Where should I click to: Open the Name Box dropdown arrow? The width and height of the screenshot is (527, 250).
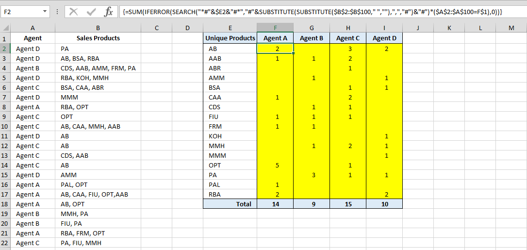45,12
